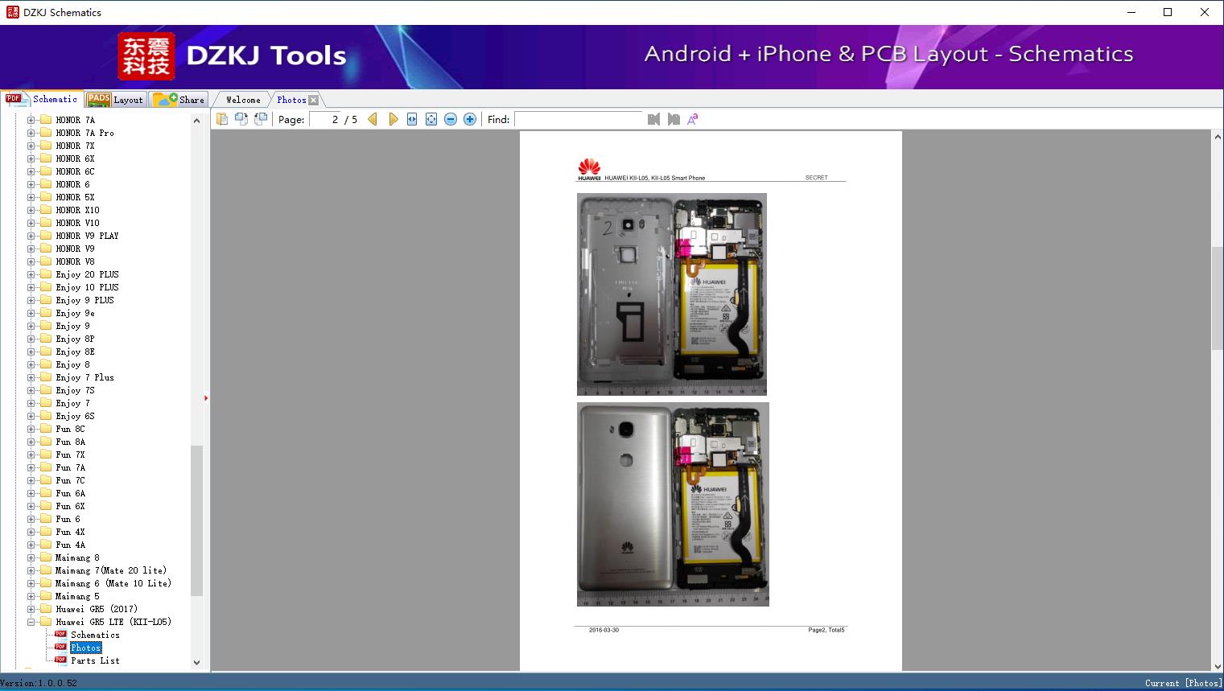This screenshot has height=691, width=1224.
Task: Find next match icon
Action: coord(674,119)
